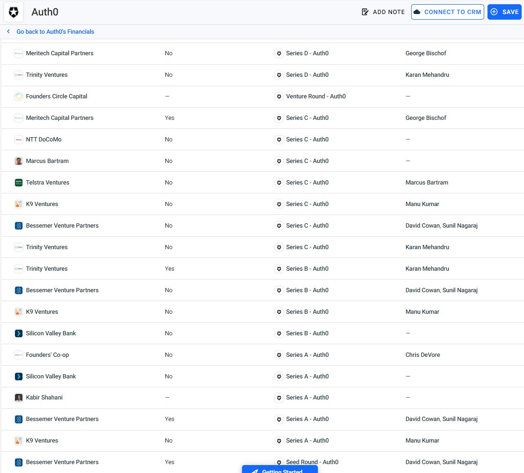
Task: Open Telstra Ventures investor link
Action: pyautogui.click(x=47, y=183)
